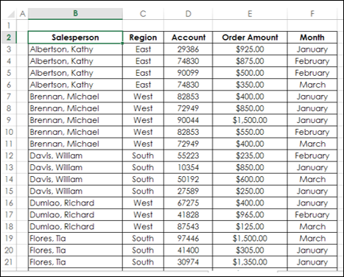Select account cell 97446

pos(189,239)
